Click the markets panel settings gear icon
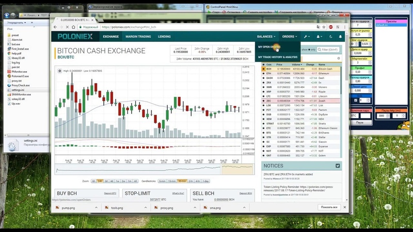Viewport: 413px width, 232px height. (339, 58)
